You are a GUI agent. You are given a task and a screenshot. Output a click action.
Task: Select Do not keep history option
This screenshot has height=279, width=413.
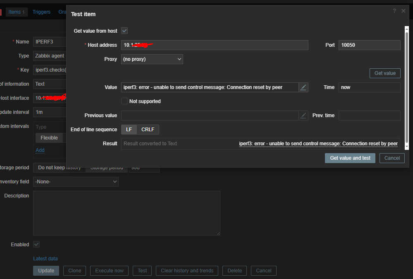59,168
